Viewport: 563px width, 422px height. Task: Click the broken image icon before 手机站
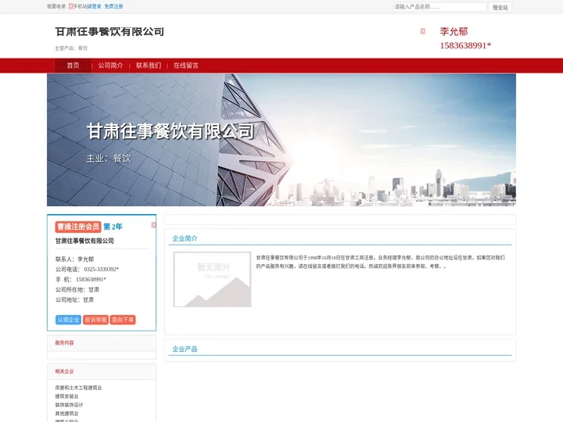click(70, 6)
